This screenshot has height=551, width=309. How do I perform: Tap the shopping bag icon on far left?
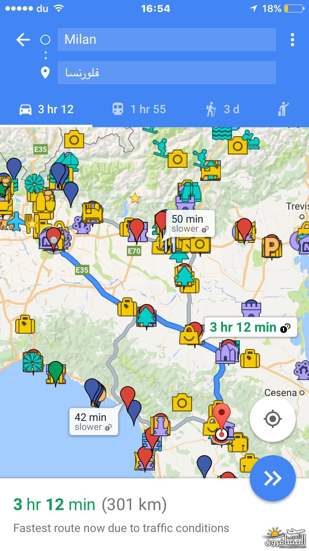[x=25, y=325]
